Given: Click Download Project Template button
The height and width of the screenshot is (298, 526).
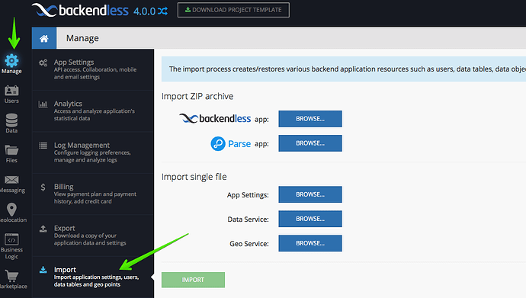Looking at the screenshot, I should click(x=233, y=10).
